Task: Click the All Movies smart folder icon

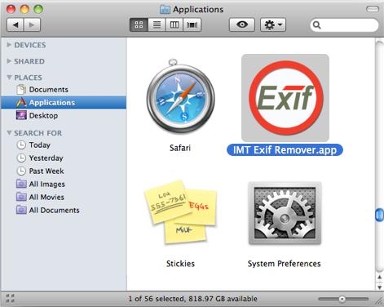Action: [x=21, y=197]
